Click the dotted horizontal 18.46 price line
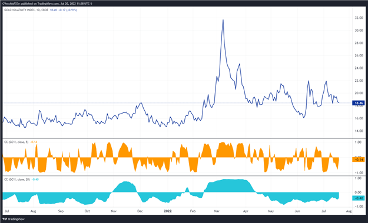Screen dimensions: 368x223 176,103
